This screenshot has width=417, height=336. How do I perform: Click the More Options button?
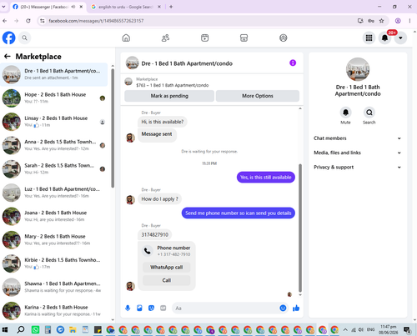click(x=258, y=96)
